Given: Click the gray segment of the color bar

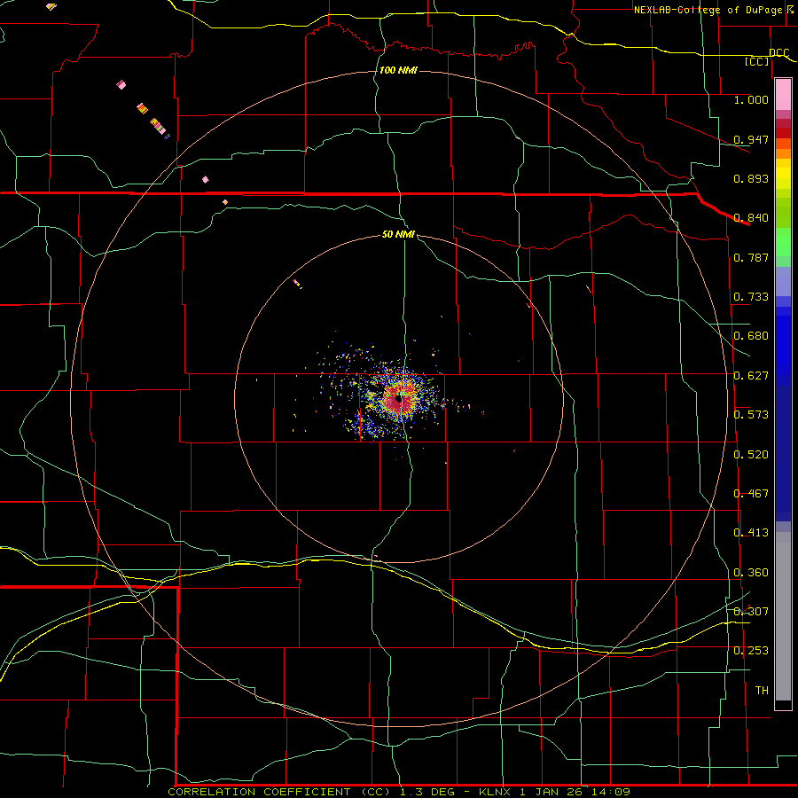Looking at the screenshot, I should coord(783,616).
